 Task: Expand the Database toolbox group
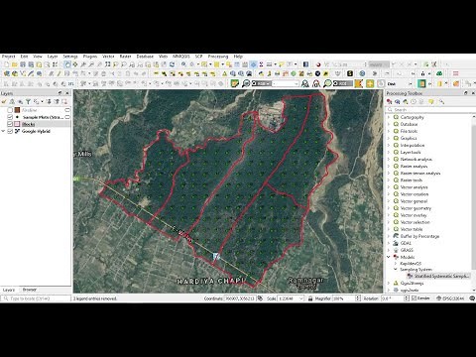point(389,124)
